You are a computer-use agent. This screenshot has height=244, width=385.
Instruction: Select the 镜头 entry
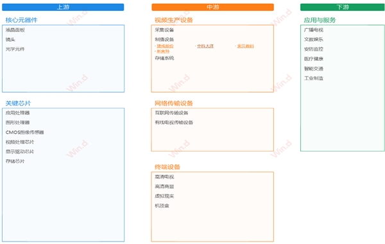pyautogui.click(x=10, y=40)
